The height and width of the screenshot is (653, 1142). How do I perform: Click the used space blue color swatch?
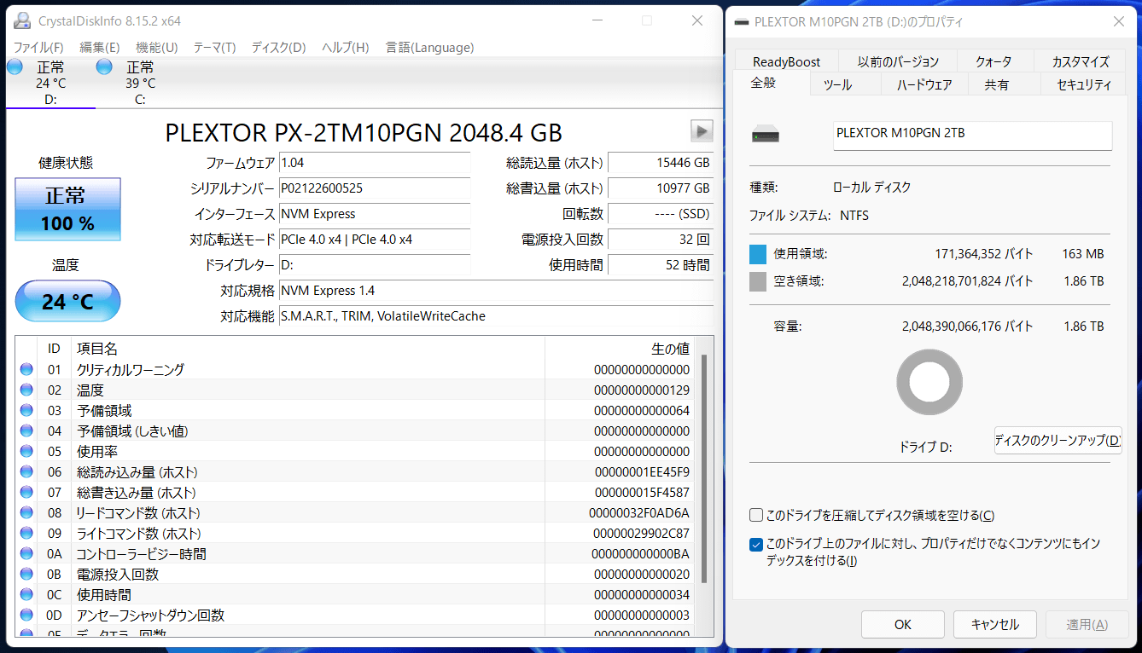click(x=758, y=254)
